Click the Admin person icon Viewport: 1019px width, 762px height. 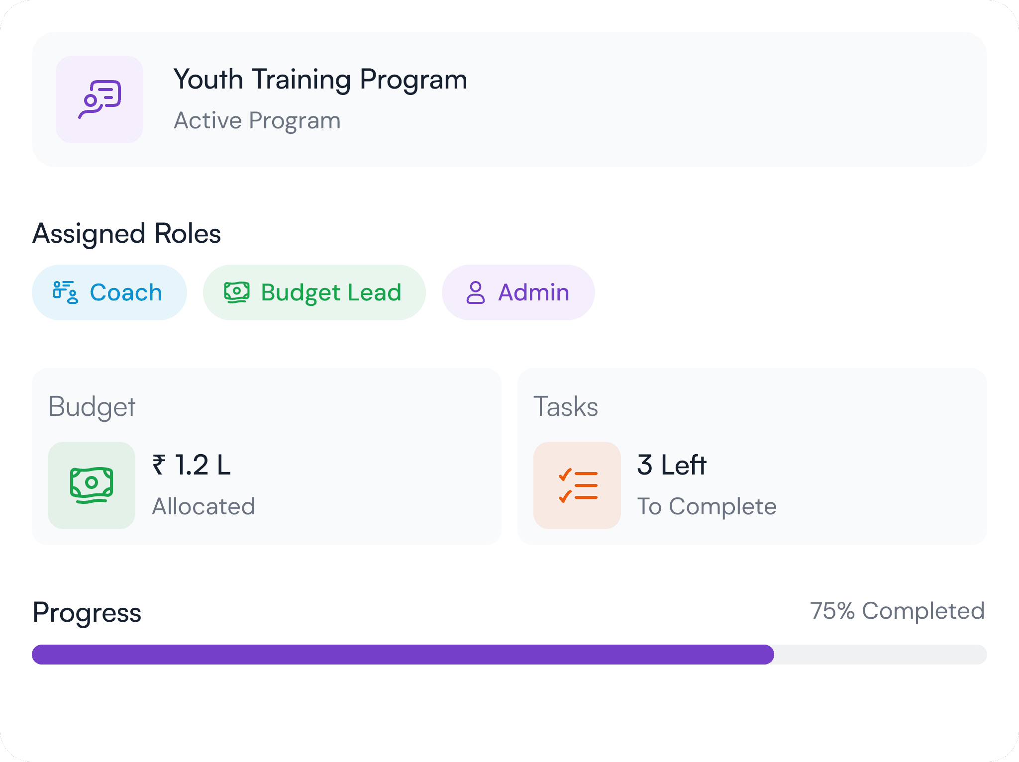(x=475, y=292)
